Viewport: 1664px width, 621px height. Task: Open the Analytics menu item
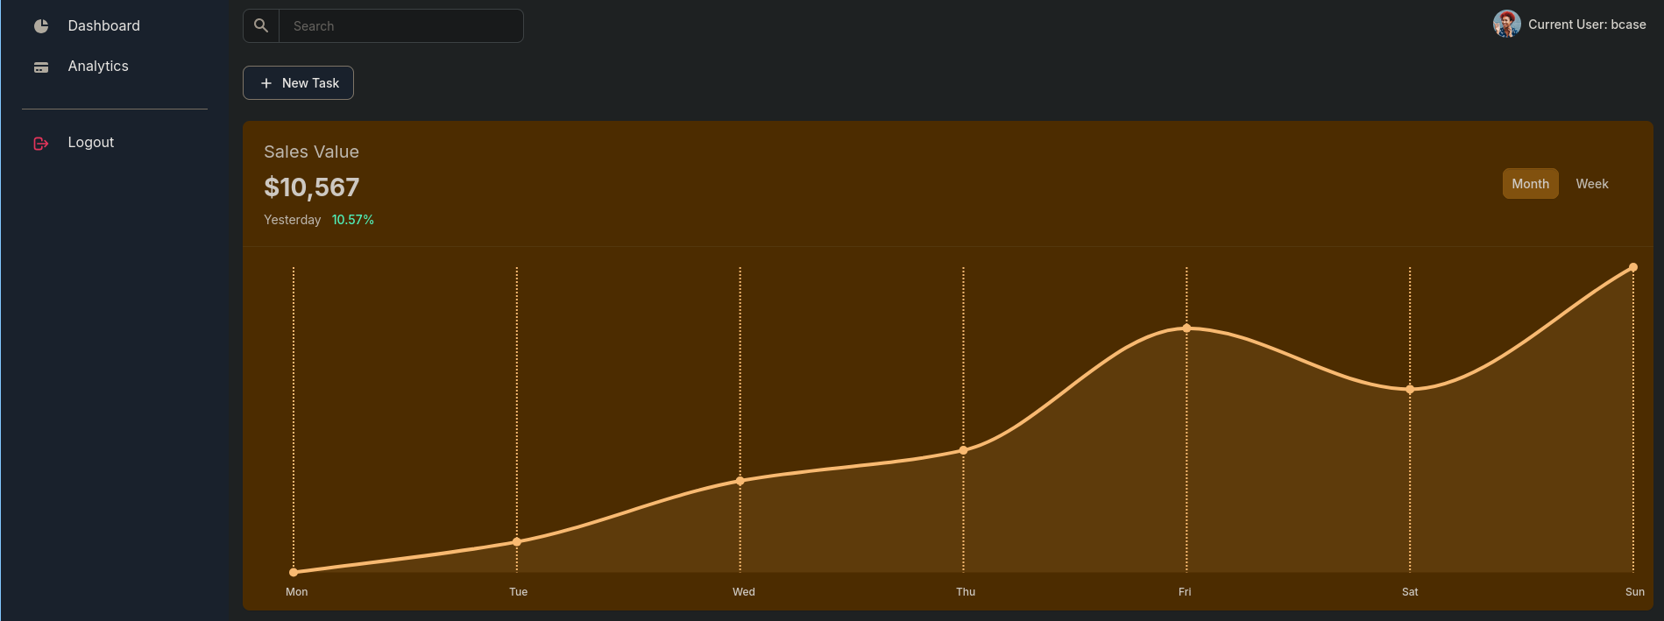[x=98, y=67]
